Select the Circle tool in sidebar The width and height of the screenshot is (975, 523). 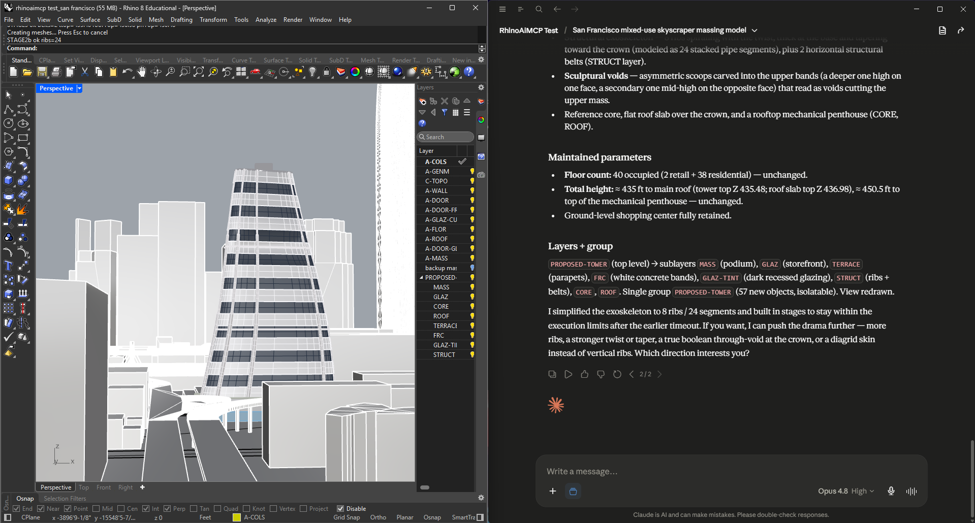(9, 123)
